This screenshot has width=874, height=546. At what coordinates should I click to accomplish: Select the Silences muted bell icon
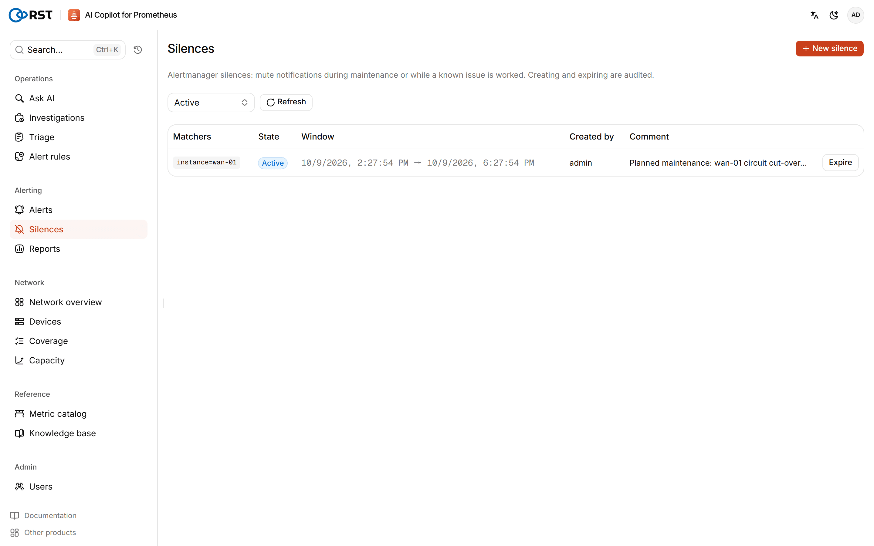click(19, 229)
